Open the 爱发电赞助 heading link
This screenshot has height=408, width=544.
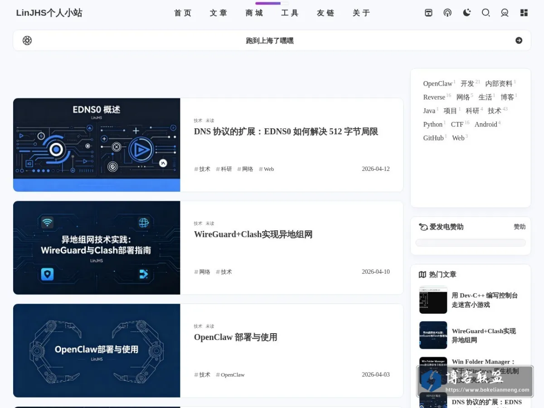coord(447,227)
